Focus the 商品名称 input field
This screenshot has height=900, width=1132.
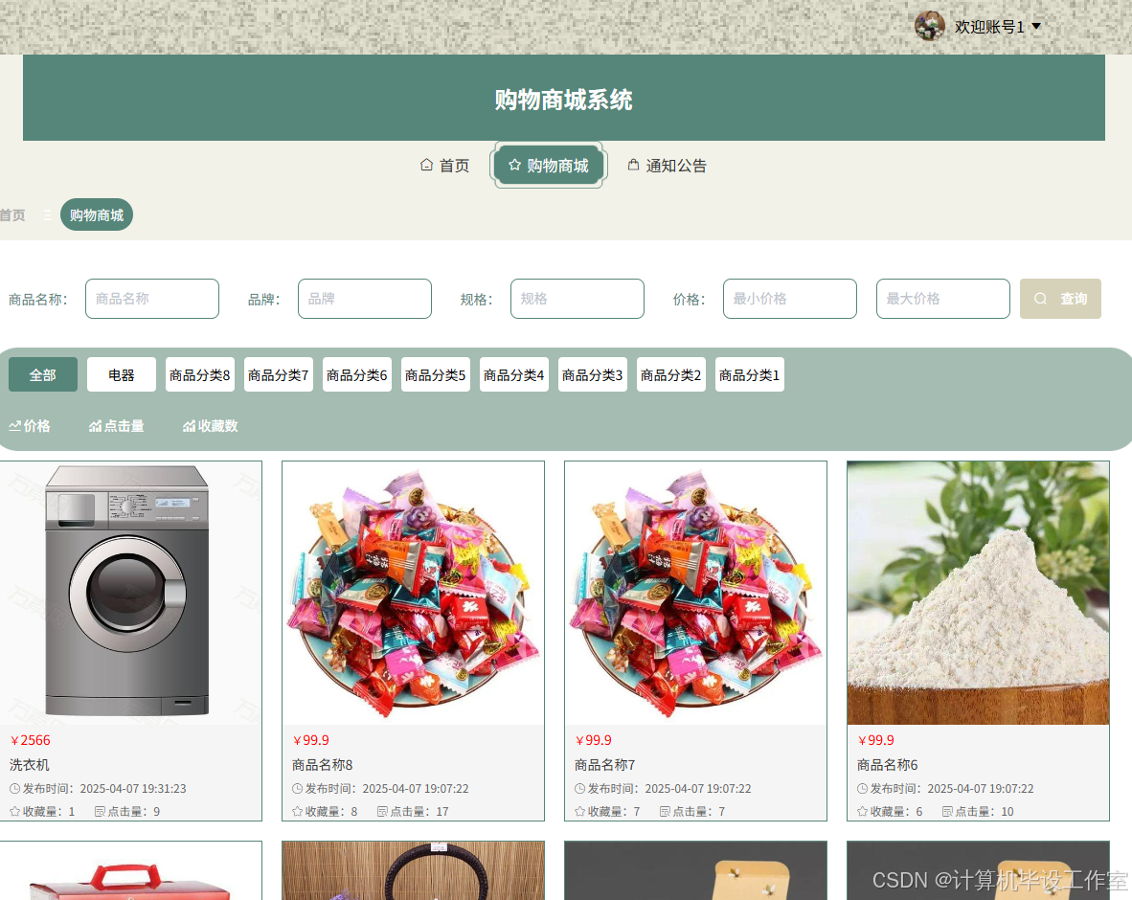[152, 299]
